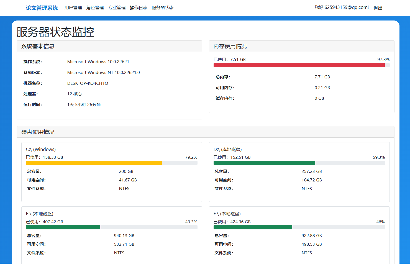Log out using the 退出 link
The height and width of the screenshot is (264, 410).
(x=378, y=8)
